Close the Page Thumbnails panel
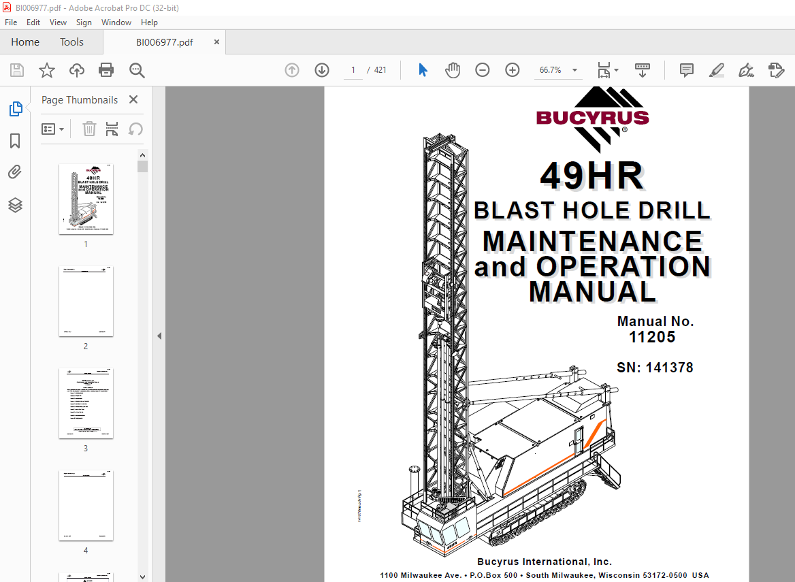 [133, 99]
